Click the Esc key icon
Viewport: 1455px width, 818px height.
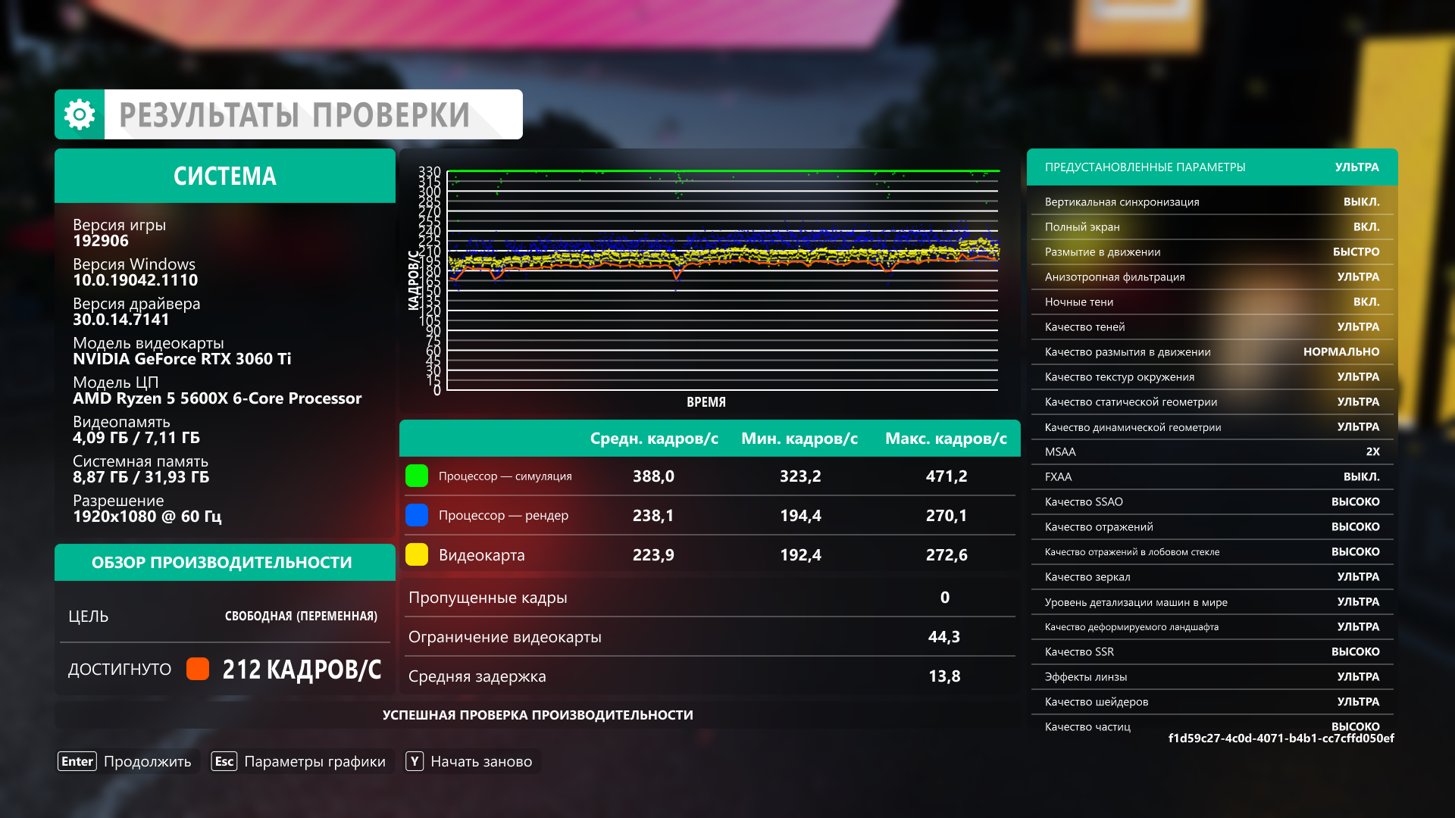(224, 761)
